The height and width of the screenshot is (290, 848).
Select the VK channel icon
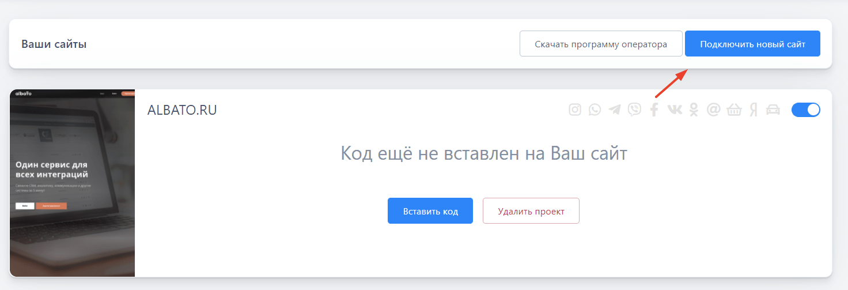pos(674,110)
